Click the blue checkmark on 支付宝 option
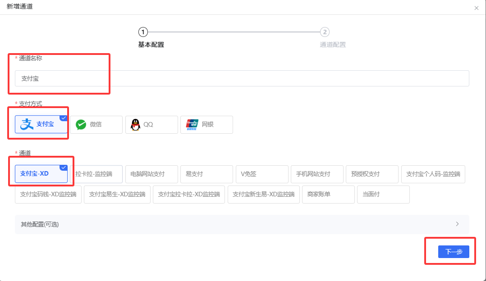The width and height of the screenshot is (486, 281). point(63,118)
